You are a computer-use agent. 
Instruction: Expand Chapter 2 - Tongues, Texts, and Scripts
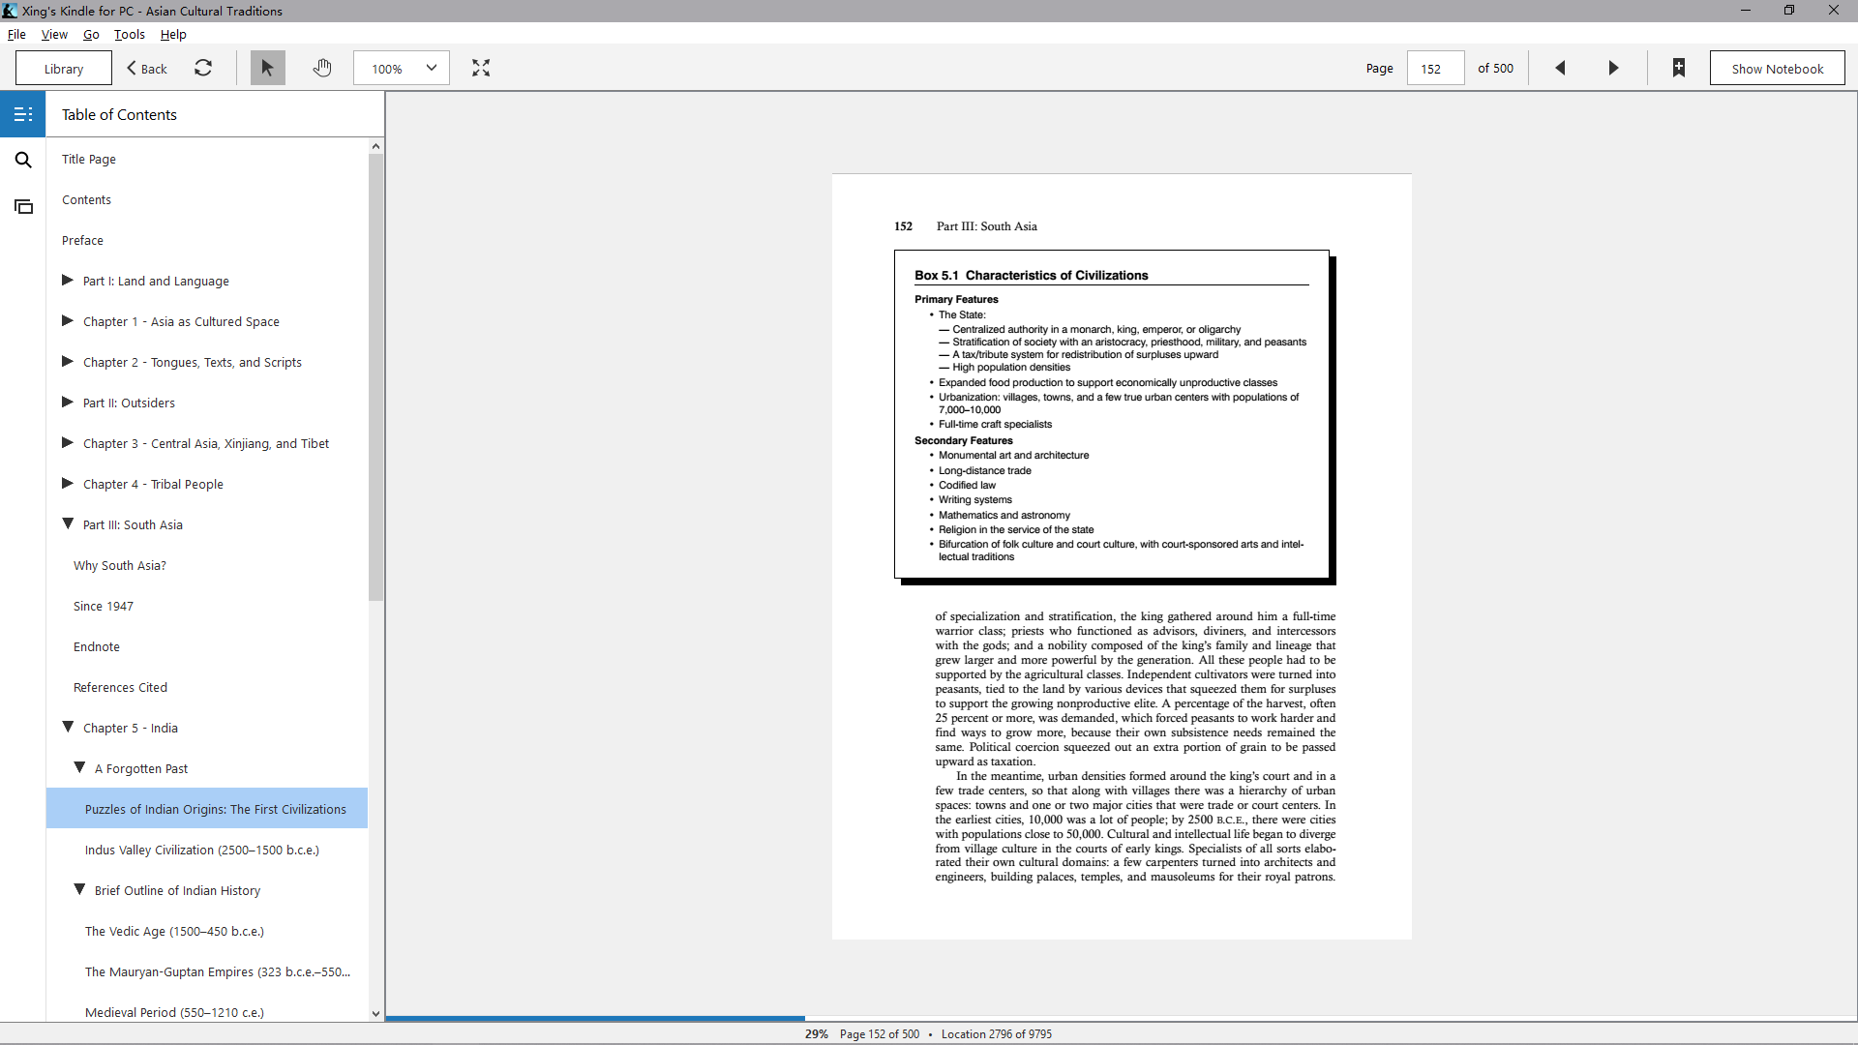tap(68, 361)
